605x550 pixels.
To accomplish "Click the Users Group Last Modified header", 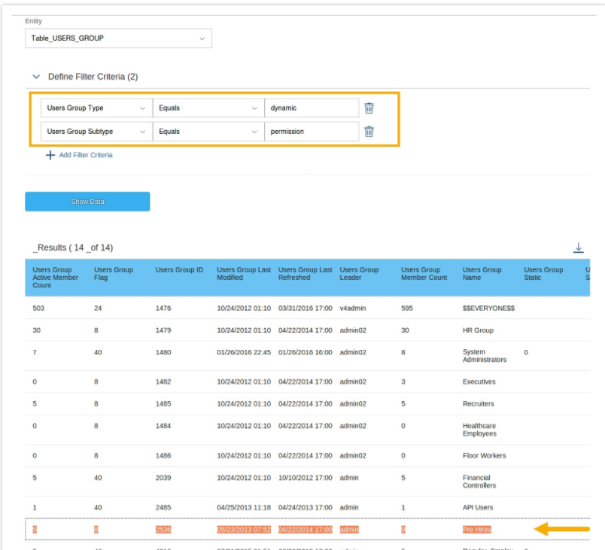I will 244,273.
